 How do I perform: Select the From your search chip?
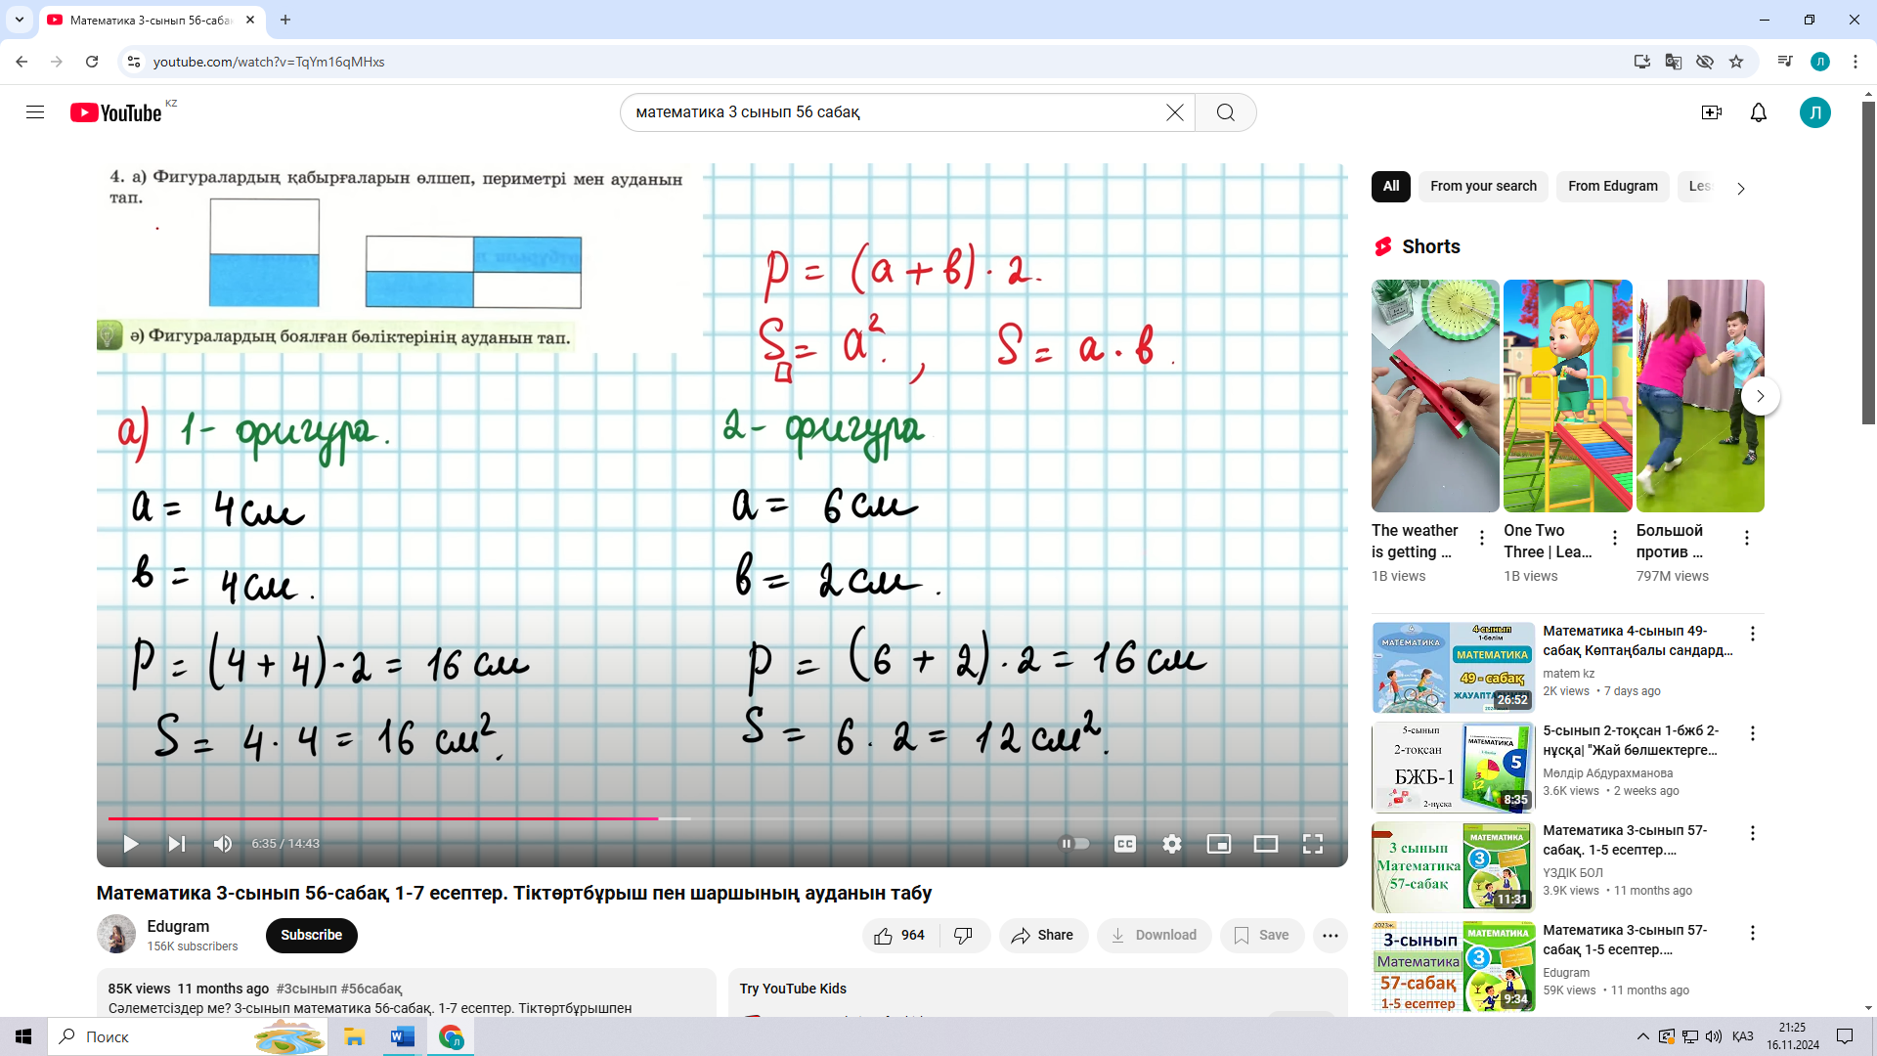[1483, 186]
